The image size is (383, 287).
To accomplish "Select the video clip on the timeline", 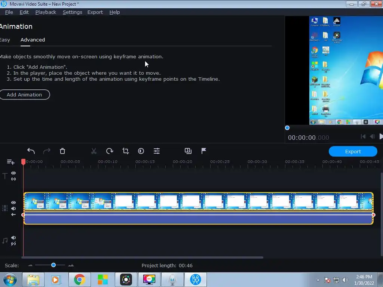I will [x=198, y=201].
